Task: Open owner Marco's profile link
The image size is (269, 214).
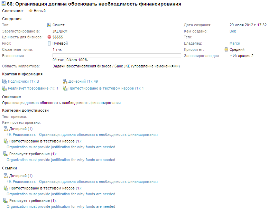Action: 235,43
